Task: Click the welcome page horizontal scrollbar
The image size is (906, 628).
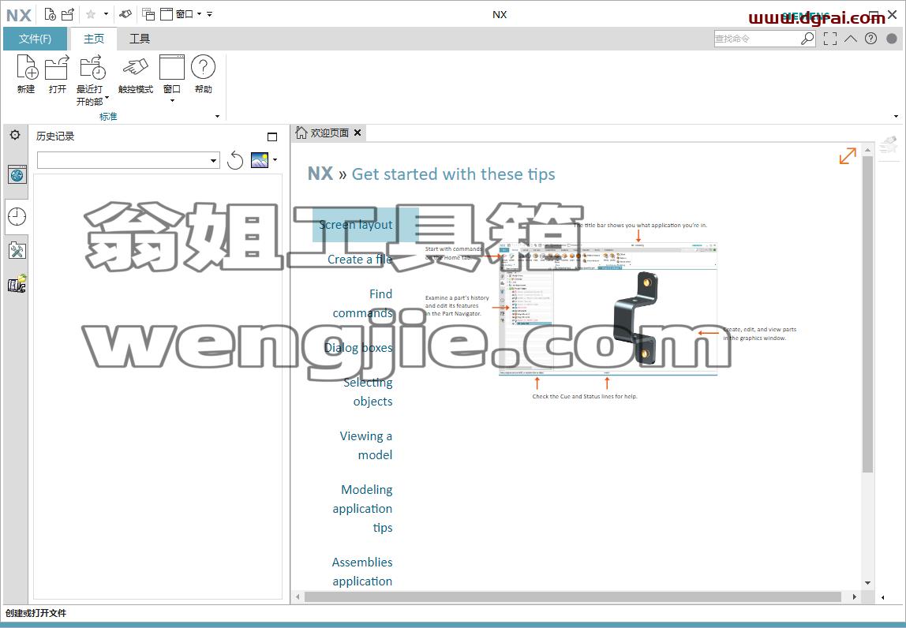Action: click(573, 596)
